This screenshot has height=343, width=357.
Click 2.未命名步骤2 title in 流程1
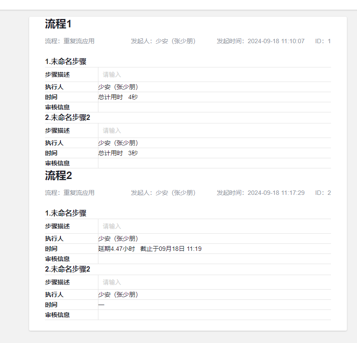pyautogui.click(x=68, y=118)
